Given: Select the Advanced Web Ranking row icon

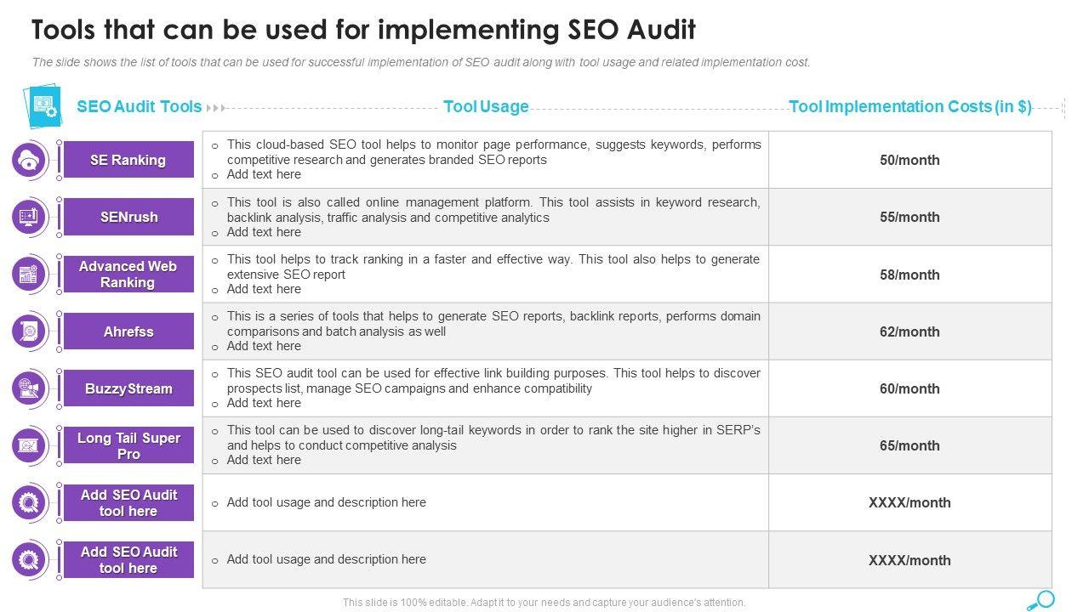Looking at the screenshot, I should [30, 274].
